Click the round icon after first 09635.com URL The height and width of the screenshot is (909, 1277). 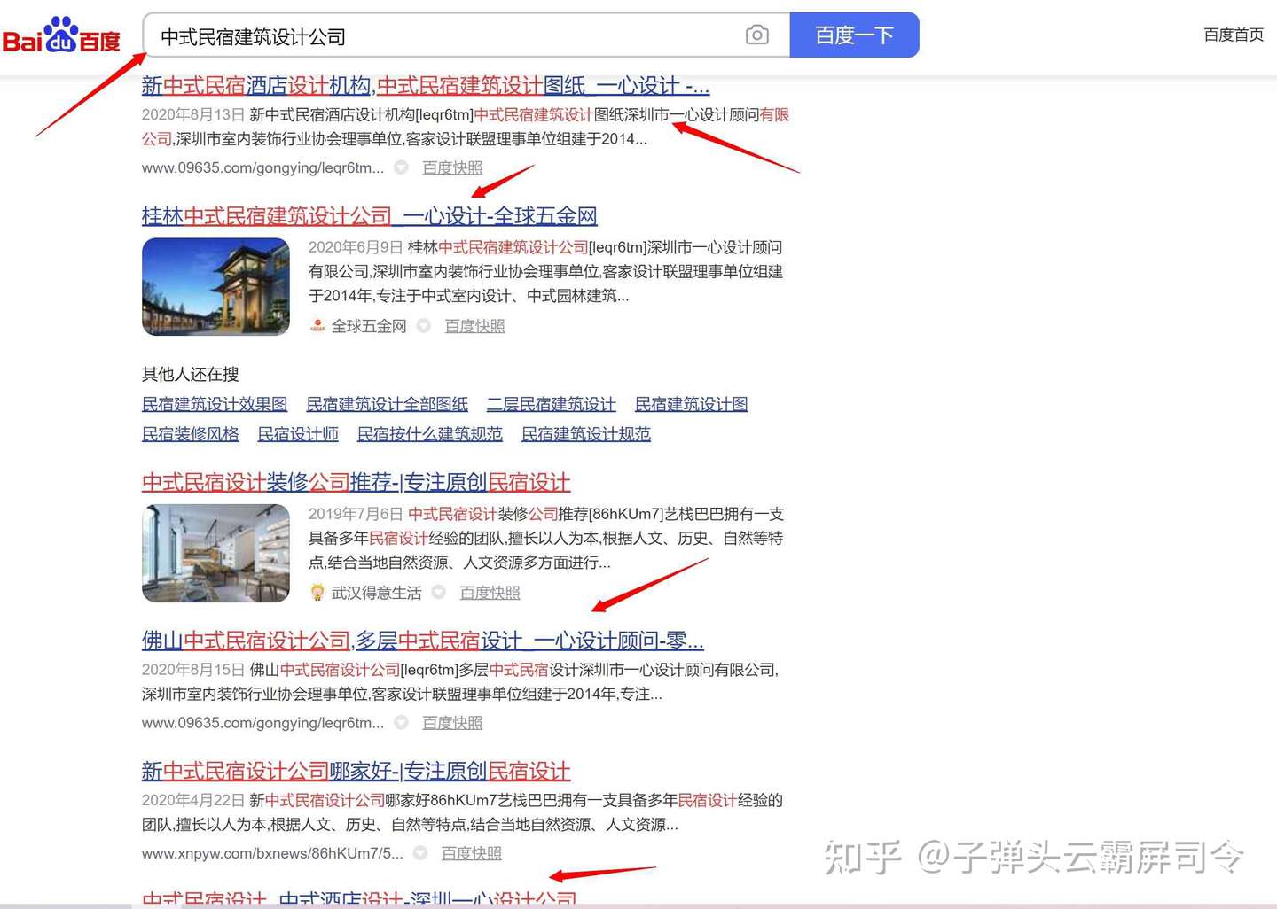(x=401, y=167)
